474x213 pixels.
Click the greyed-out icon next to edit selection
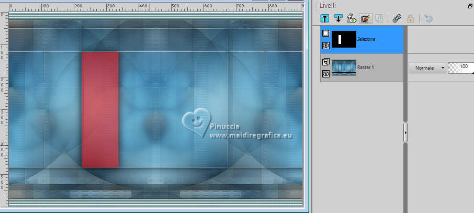(379, 18)
